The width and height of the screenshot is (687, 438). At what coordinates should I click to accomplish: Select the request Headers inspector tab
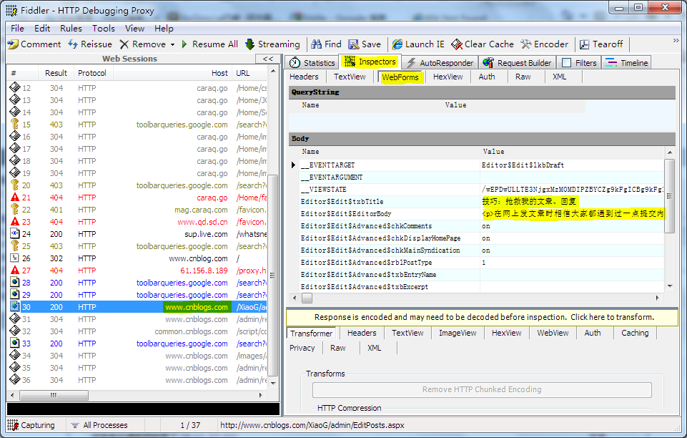pos(304,77)
